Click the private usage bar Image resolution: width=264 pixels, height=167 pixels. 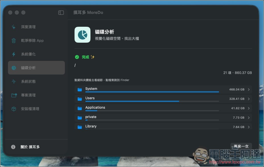[x=152, y=120]
